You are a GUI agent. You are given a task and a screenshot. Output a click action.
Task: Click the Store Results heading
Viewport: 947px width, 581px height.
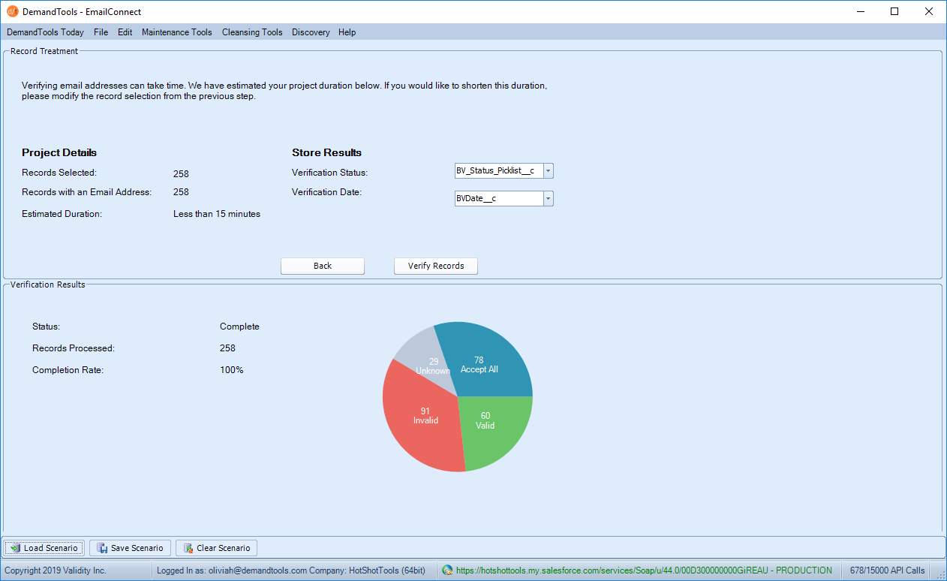pos(326,152)
